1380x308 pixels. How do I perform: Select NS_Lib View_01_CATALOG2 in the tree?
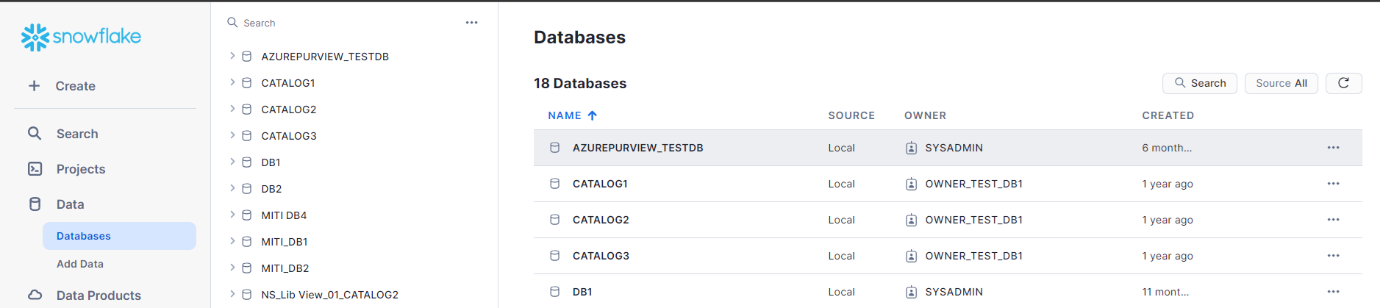coord(329,295)
